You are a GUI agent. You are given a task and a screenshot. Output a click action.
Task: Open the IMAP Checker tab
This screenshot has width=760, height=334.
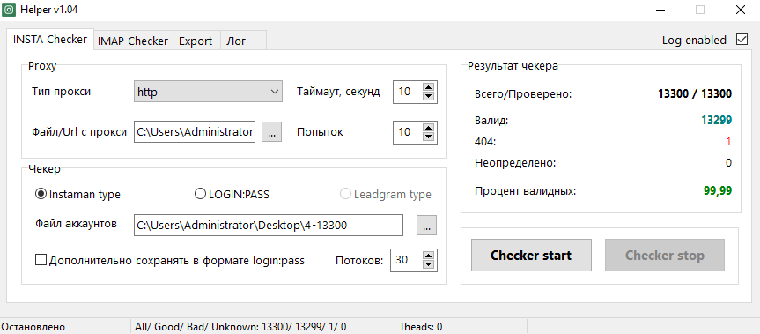133,41
